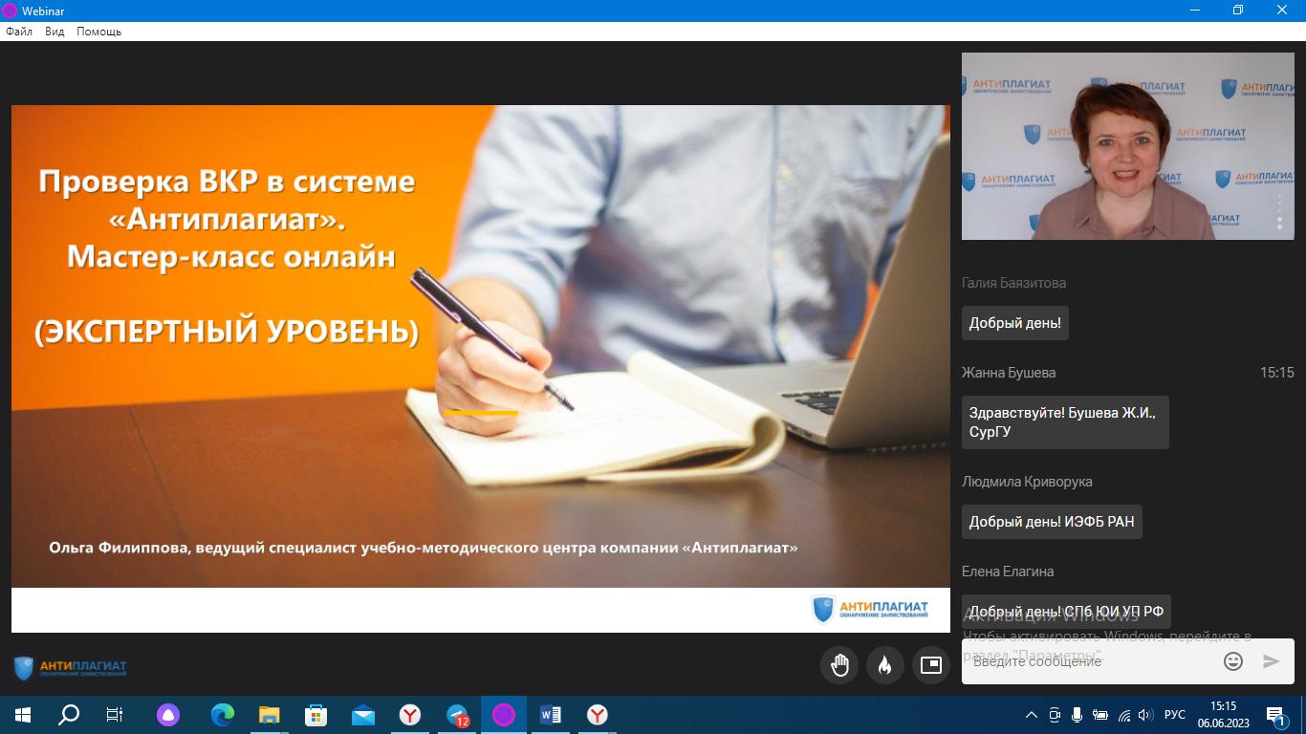Open Yandex Browser icon after Word
Image resolution: width=1306 pixels, height=734 pixels.
point(598,715)
